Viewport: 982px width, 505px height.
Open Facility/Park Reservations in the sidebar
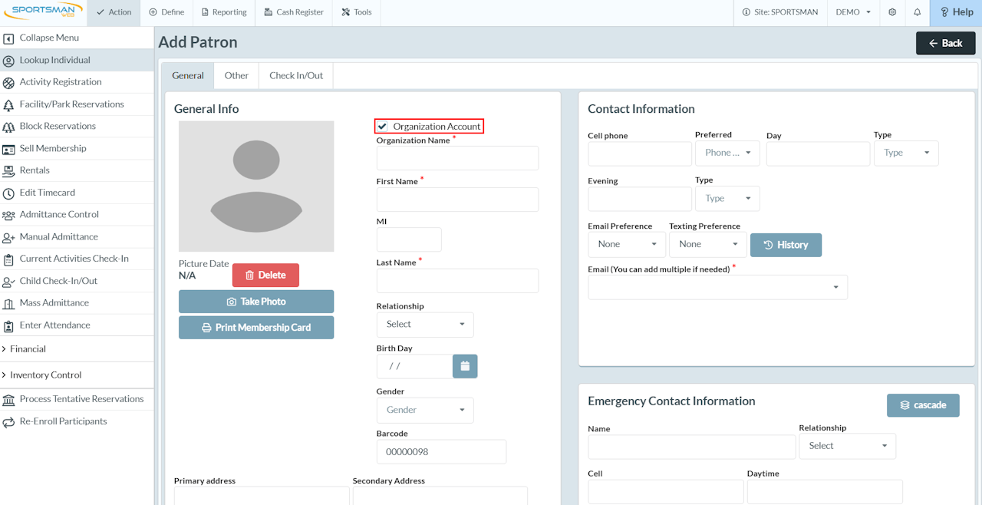[71, 104]
